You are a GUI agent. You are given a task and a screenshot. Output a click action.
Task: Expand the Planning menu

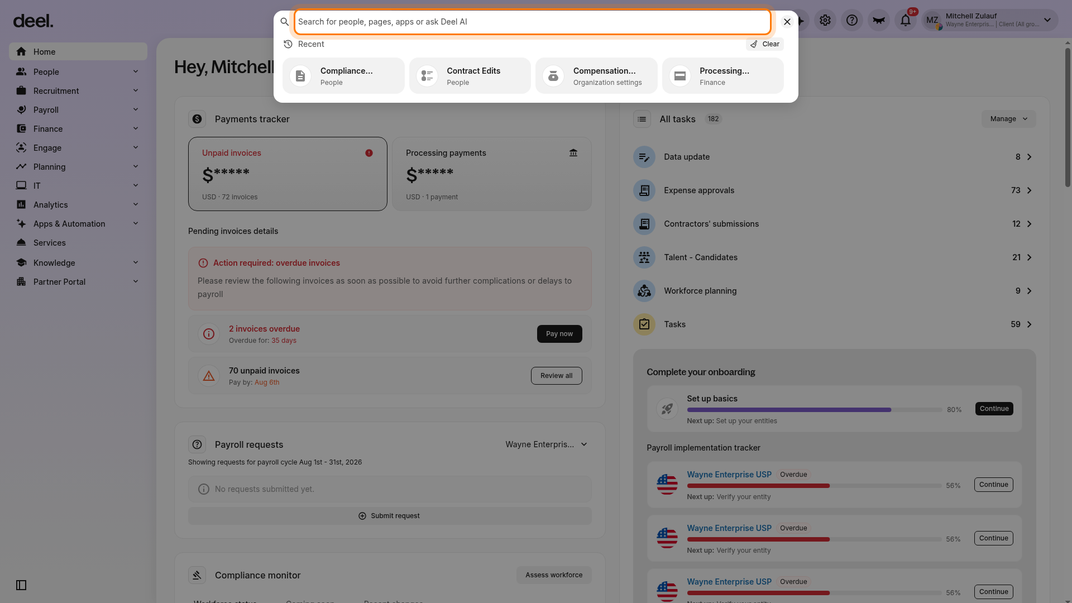pyautogui.click(x=78, y=167)
